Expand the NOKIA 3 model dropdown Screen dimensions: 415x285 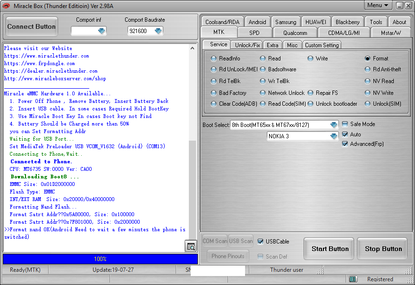tap(334, 136)
